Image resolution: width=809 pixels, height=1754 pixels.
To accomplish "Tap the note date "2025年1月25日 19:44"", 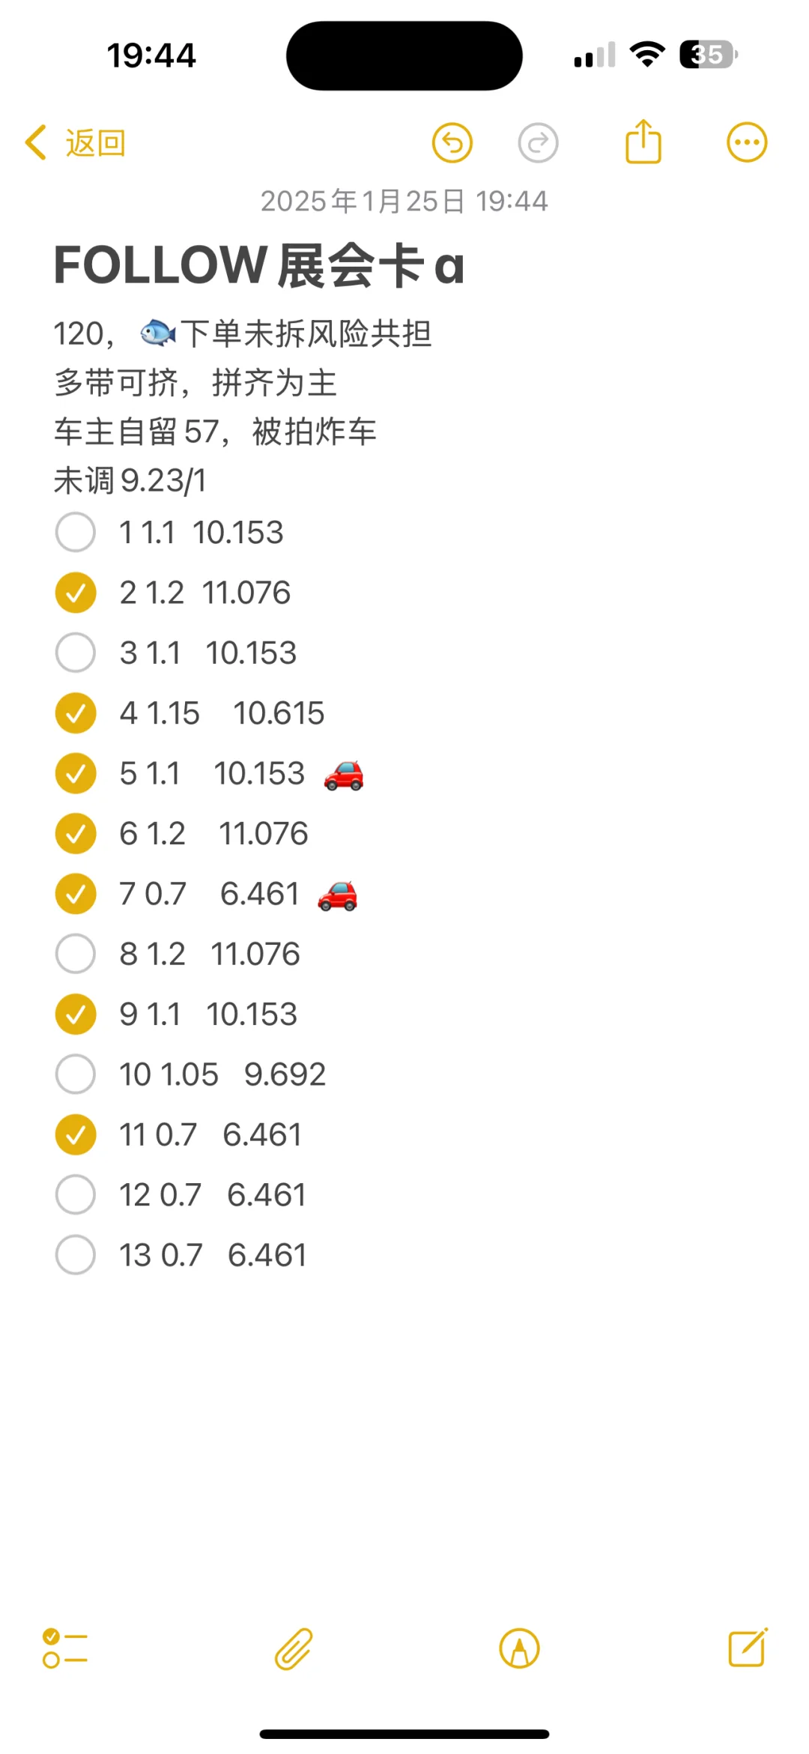I will pos(404,201).
